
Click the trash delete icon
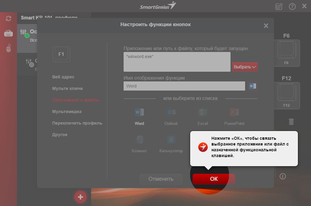(x=291, y=122)
